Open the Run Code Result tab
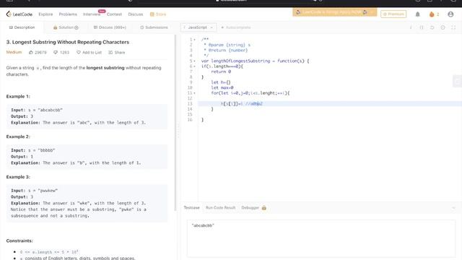Screen dimensions: 462x260 coord(220,208)
